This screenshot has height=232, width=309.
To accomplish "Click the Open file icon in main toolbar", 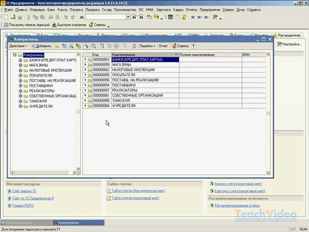I will tap(13, 17).
